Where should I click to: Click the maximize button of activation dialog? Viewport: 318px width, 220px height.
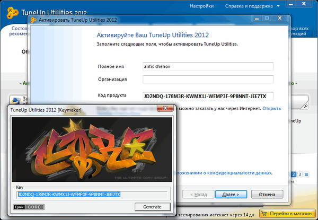point(267,18)
